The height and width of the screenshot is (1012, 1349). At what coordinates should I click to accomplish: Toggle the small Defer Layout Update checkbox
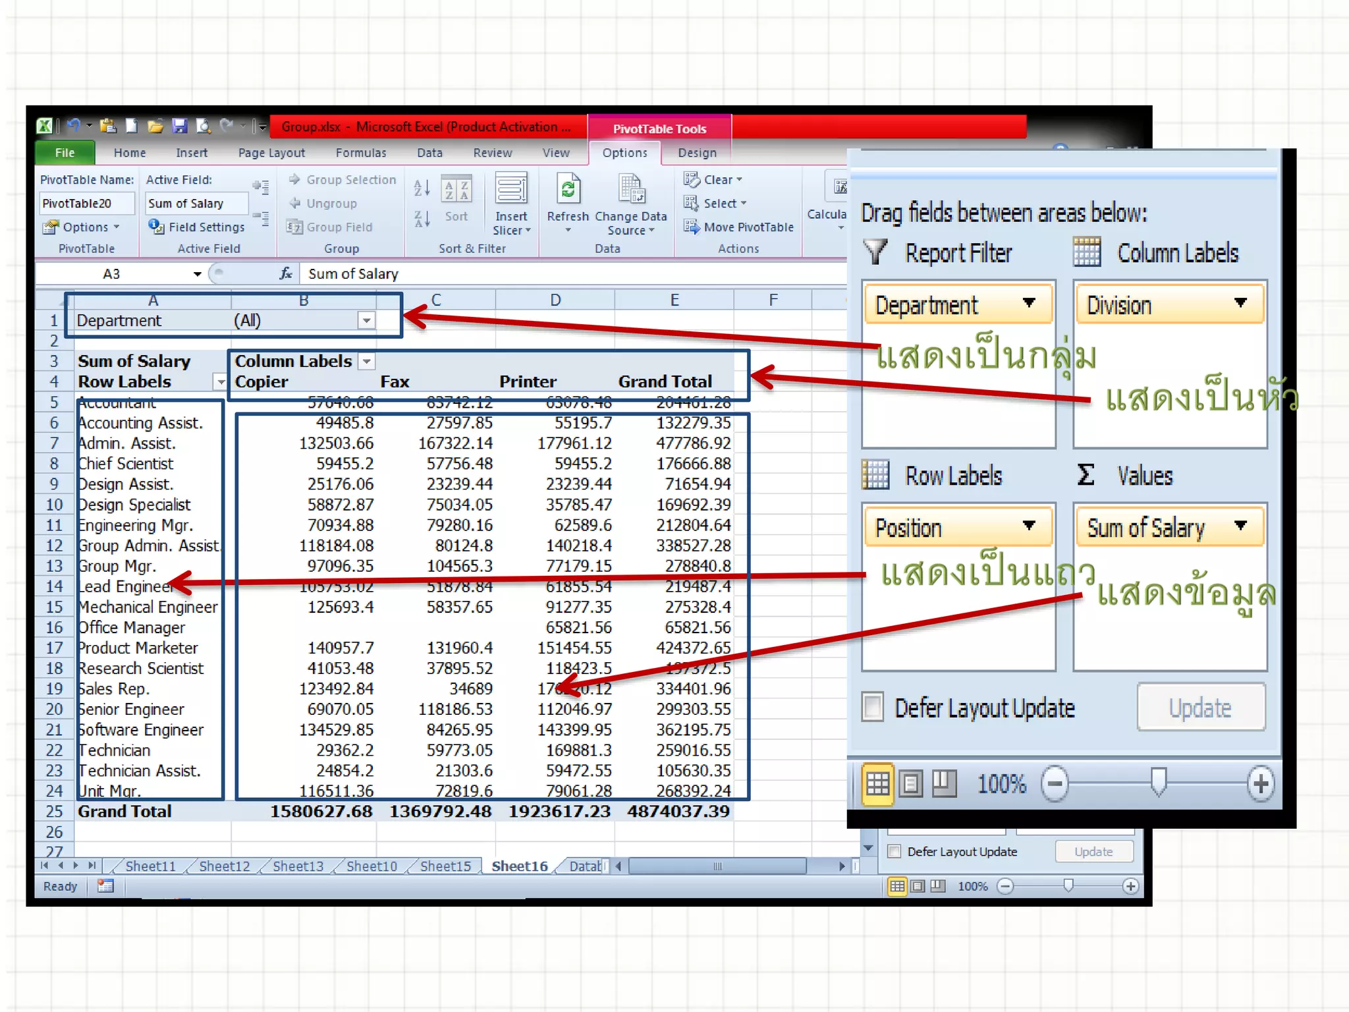coord(895,851)
